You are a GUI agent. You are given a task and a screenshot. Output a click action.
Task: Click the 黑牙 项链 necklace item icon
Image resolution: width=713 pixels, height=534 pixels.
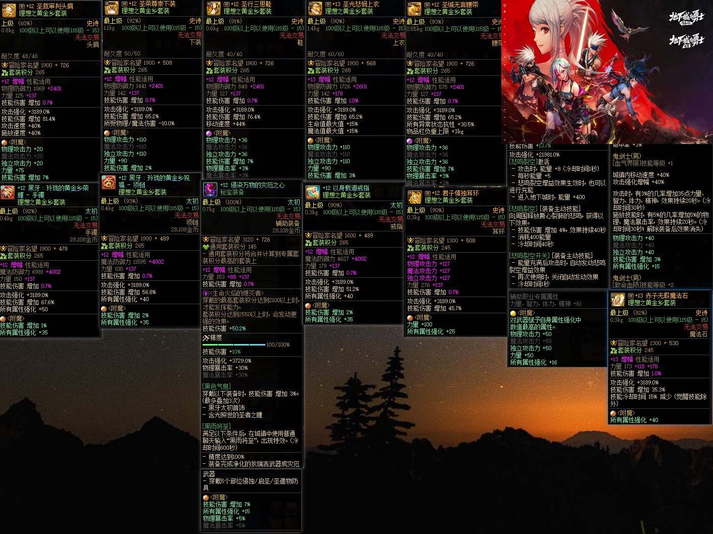click(109, 182)
